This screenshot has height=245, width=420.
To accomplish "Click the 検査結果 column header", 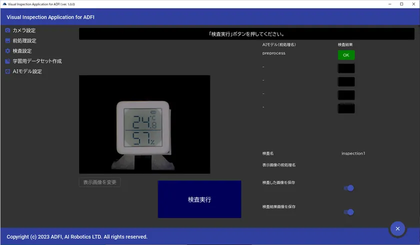I will click(x=345, y=44).
